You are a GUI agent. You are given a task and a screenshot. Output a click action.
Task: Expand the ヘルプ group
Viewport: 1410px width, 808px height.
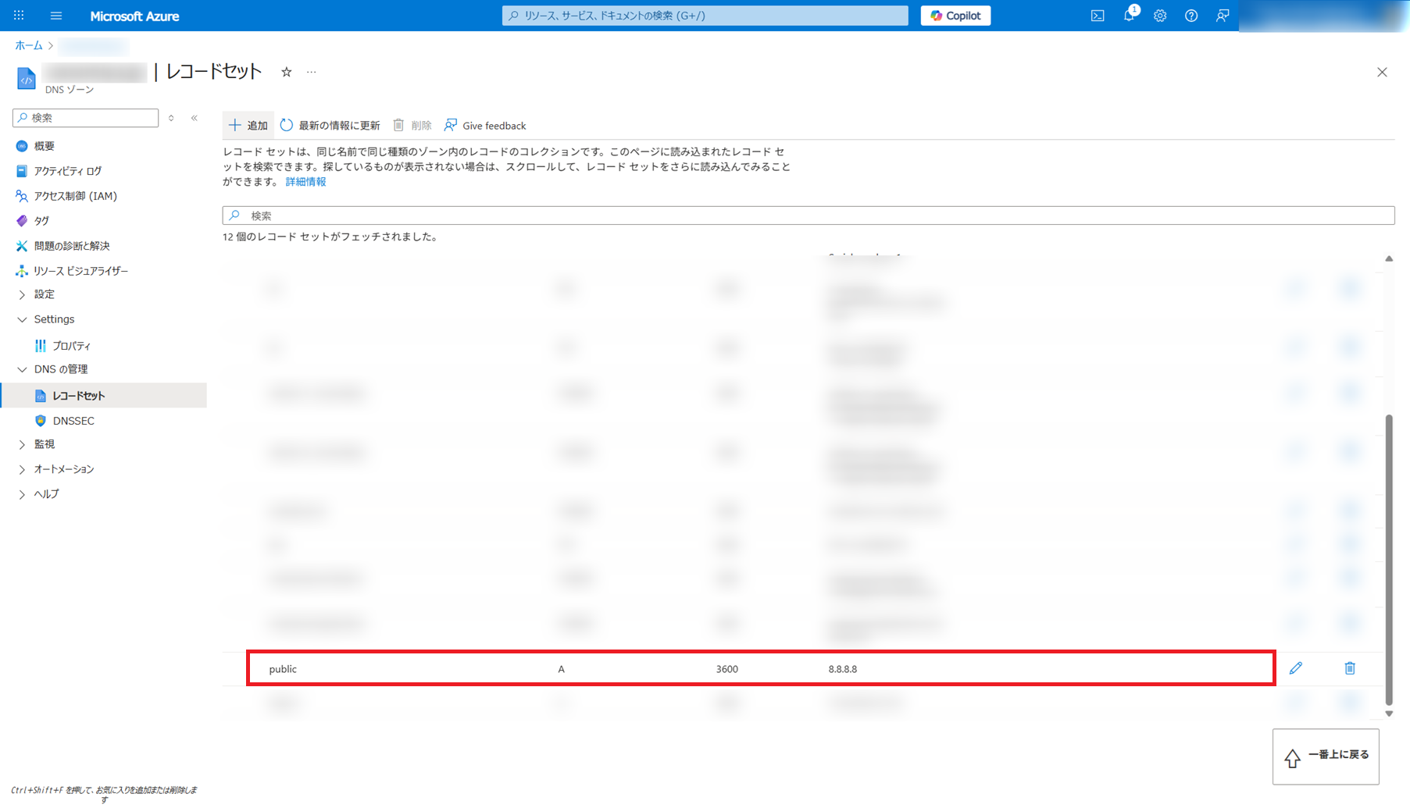point(46,494)
